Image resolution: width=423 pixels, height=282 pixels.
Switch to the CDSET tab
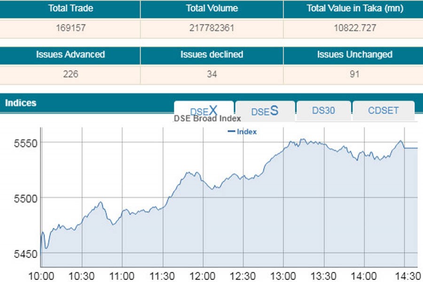[383, 110]
